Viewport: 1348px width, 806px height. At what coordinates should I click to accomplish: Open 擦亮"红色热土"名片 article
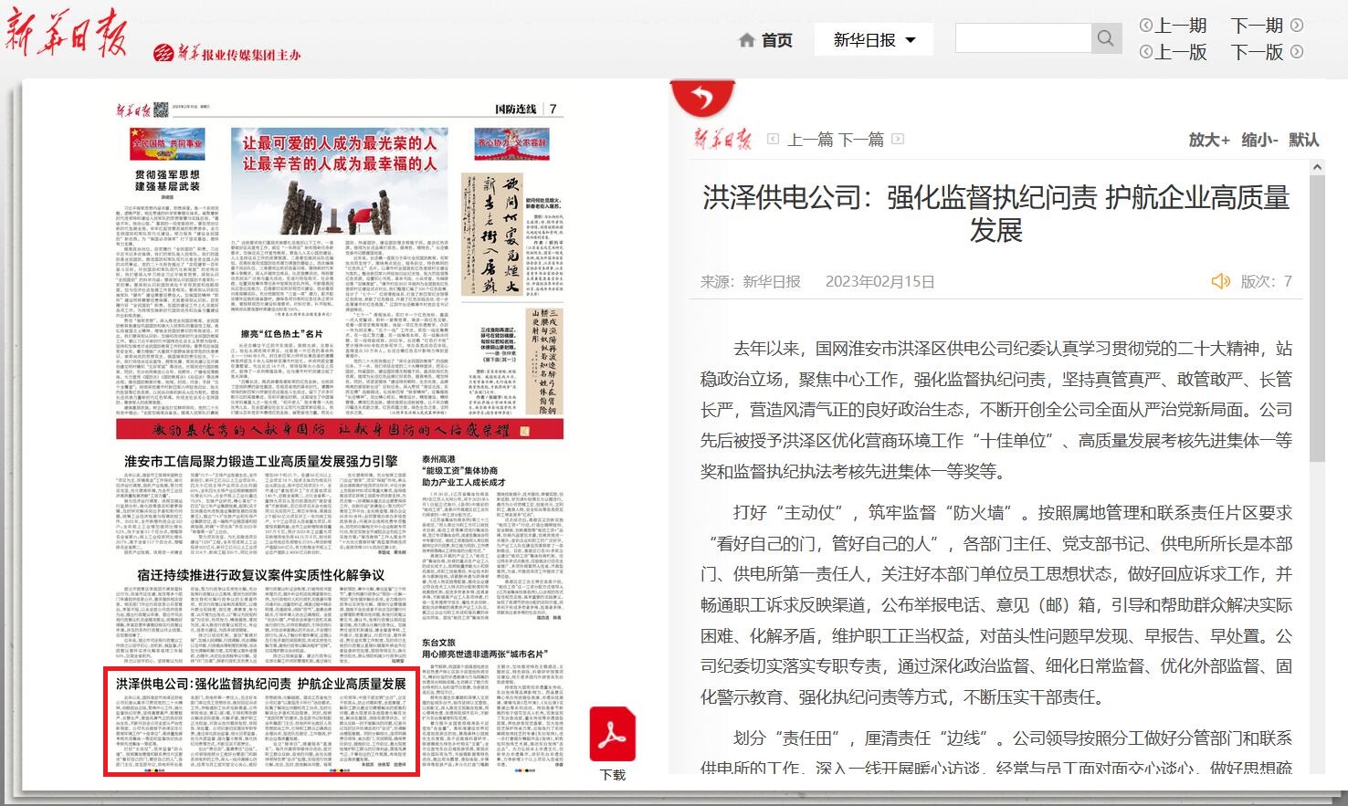(281, 333)
